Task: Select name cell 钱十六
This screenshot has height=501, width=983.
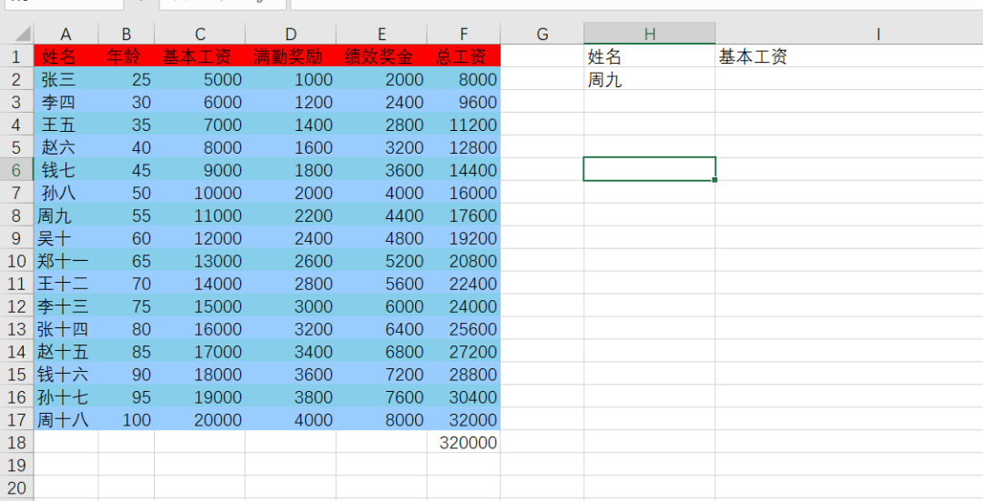Action: click(66, 374)
